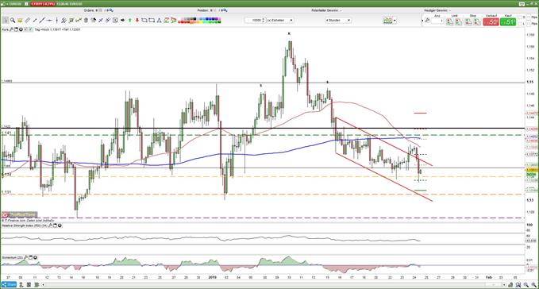Screen dimensions: 539x289
Task: Expand the small arrow beside trading wrench
Action: [x=422, y=21]
